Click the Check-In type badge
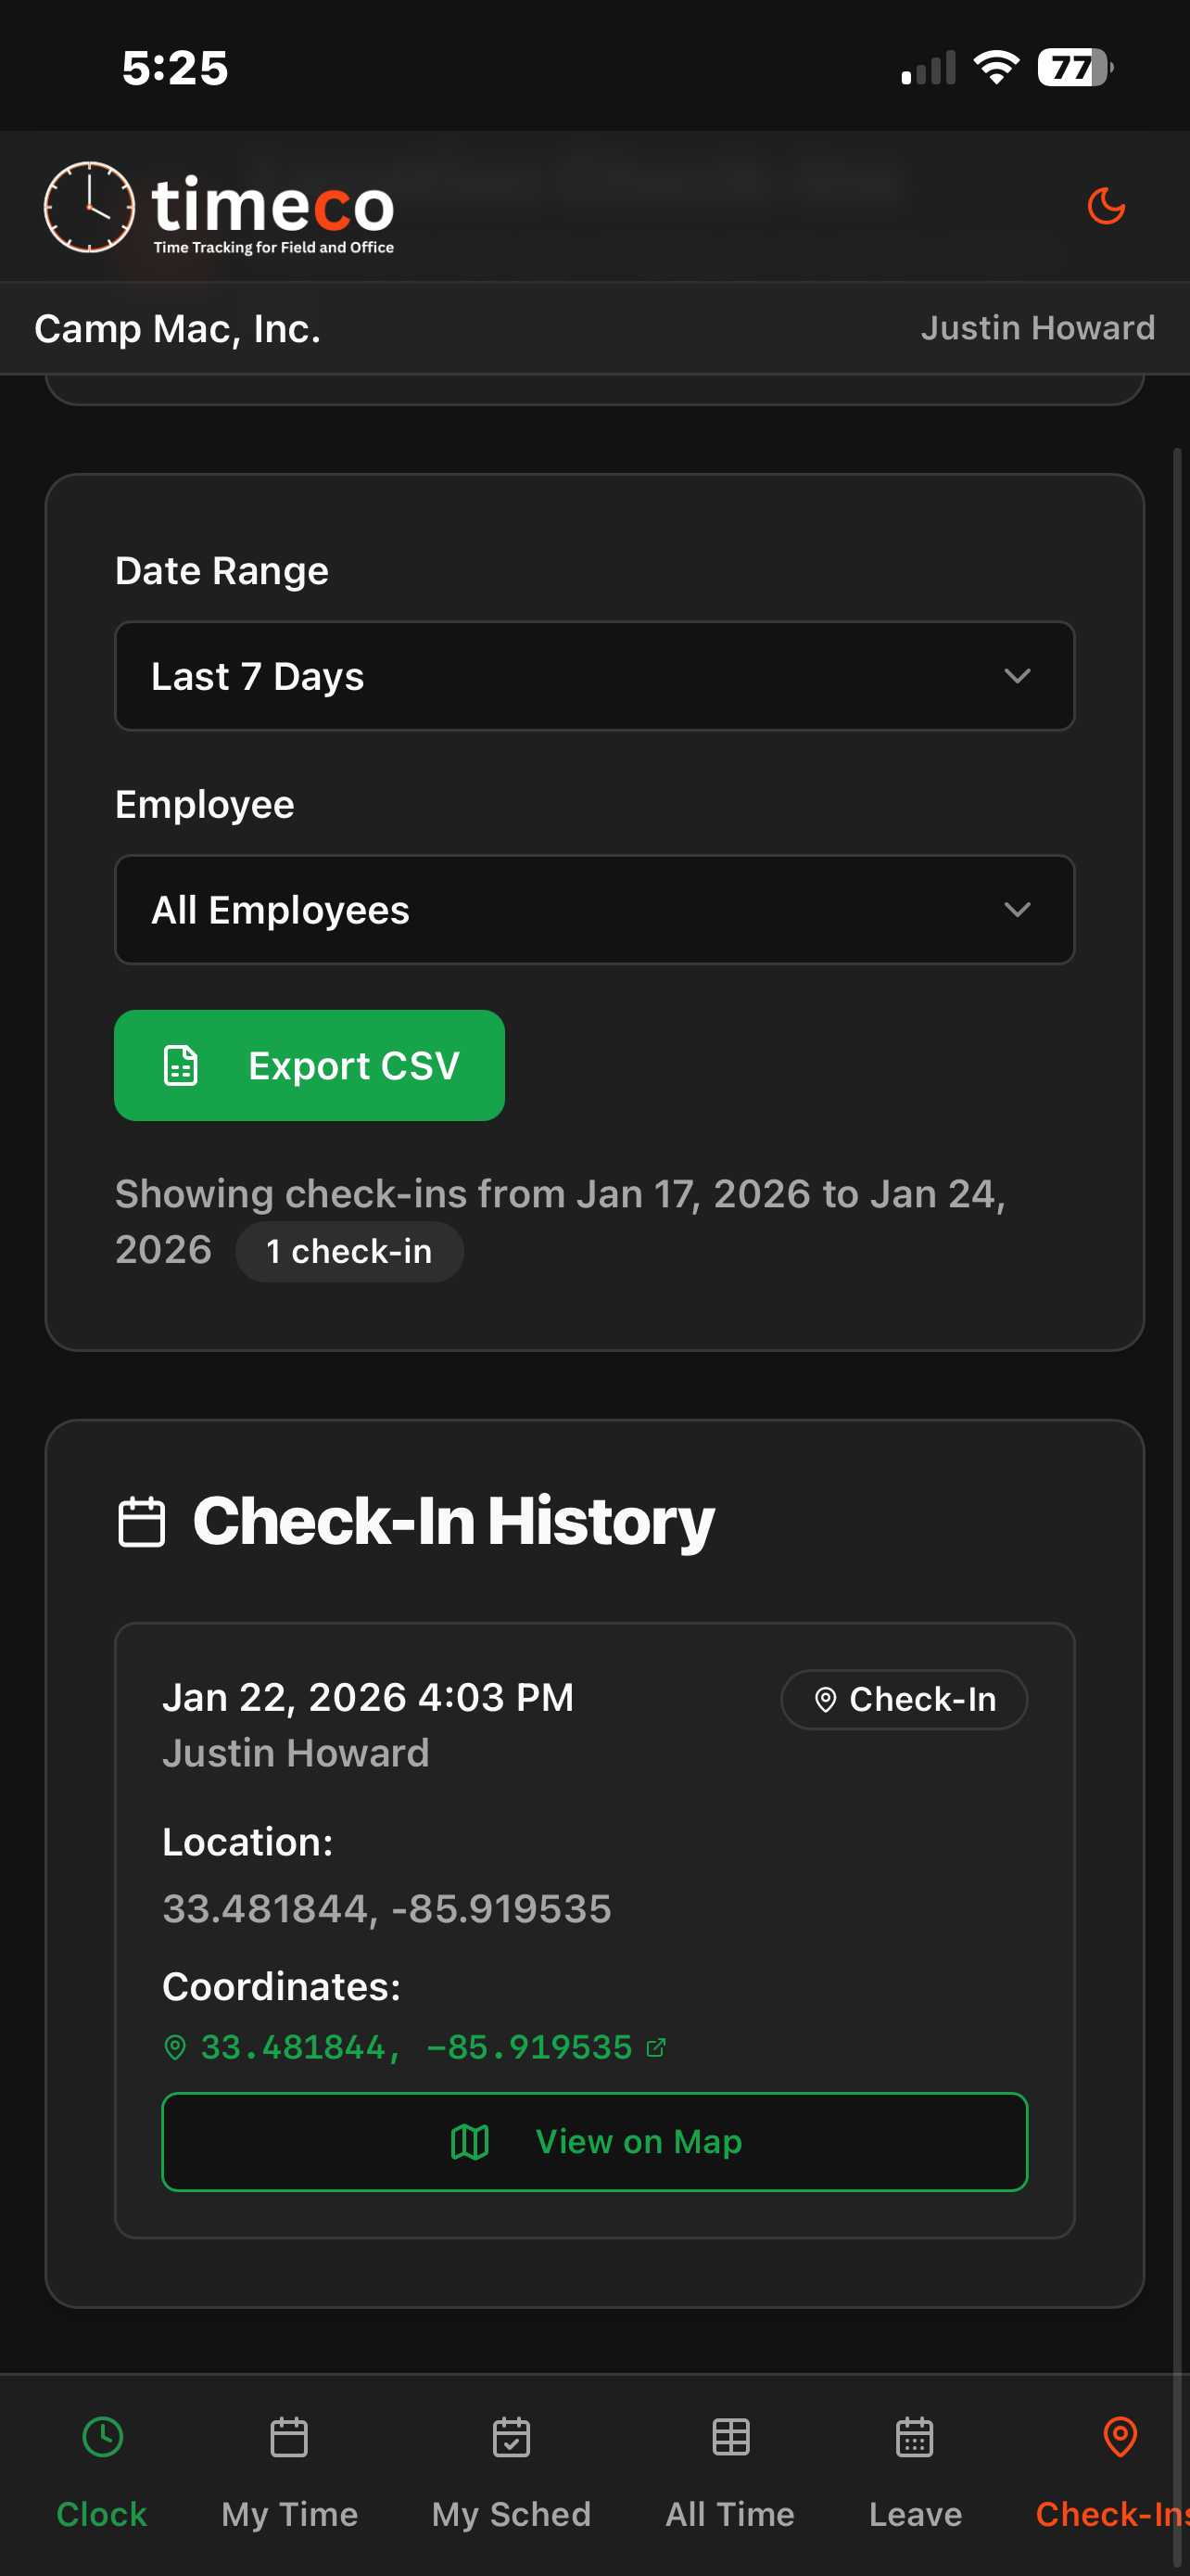The width and height of the screenshot is (1190, 2576). pos(904,1699)
